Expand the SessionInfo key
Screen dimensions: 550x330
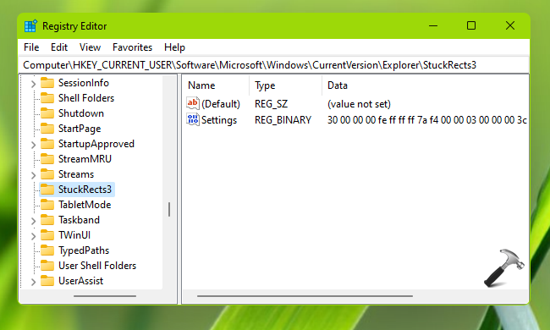pyautogui.click(x=33, y=84)
